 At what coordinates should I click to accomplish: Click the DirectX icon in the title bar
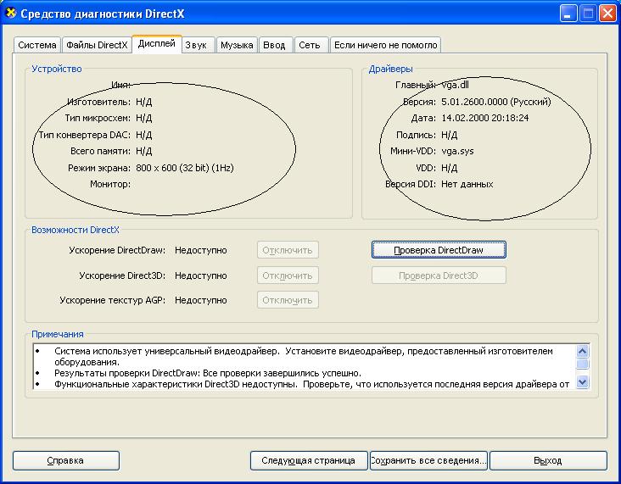[12, 14]
